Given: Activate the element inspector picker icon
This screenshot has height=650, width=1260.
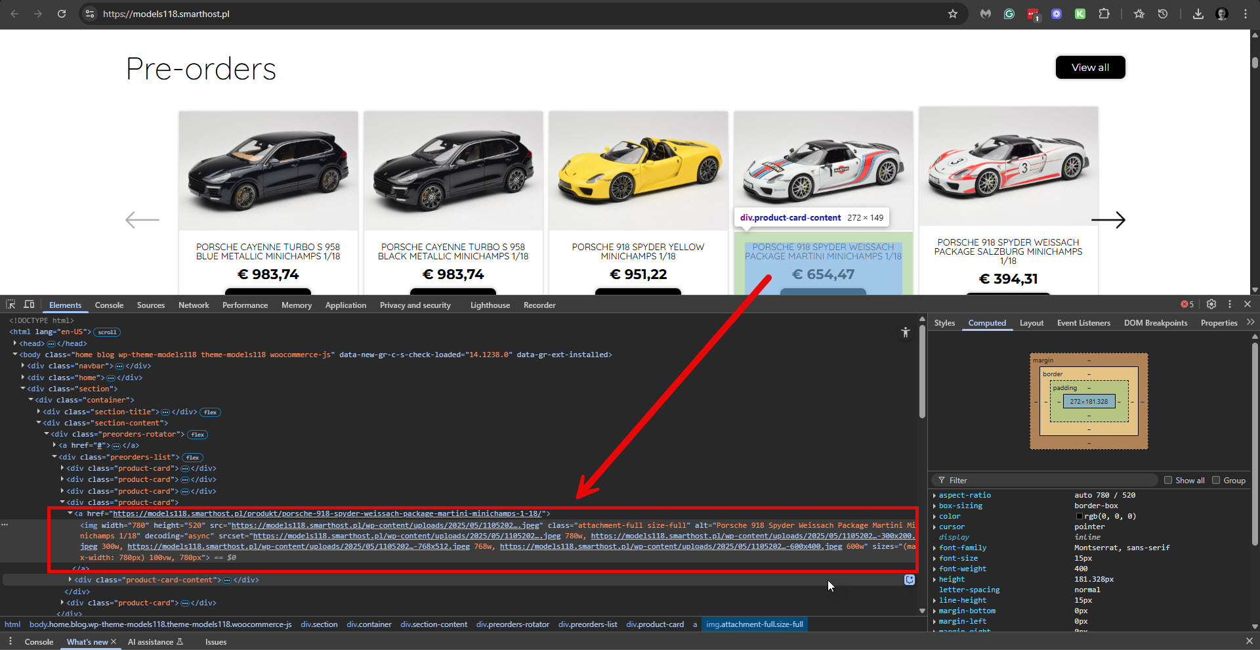Looking at the screenshot, I should (x=10, y=305).
